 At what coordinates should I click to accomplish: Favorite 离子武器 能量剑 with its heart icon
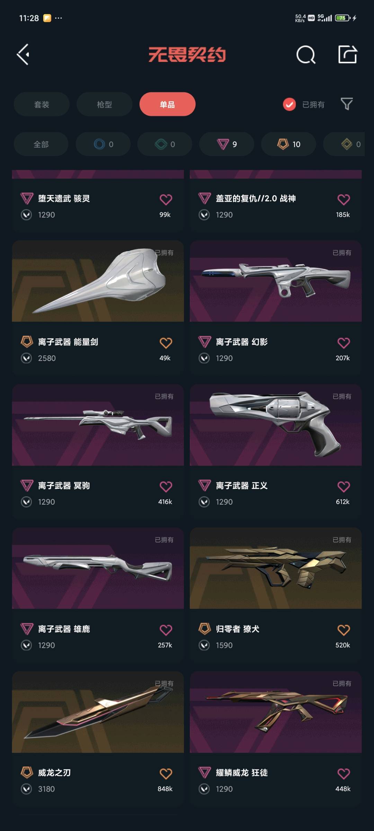coord(166,343)
